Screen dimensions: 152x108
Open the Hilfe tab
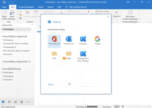click(59, 7)
